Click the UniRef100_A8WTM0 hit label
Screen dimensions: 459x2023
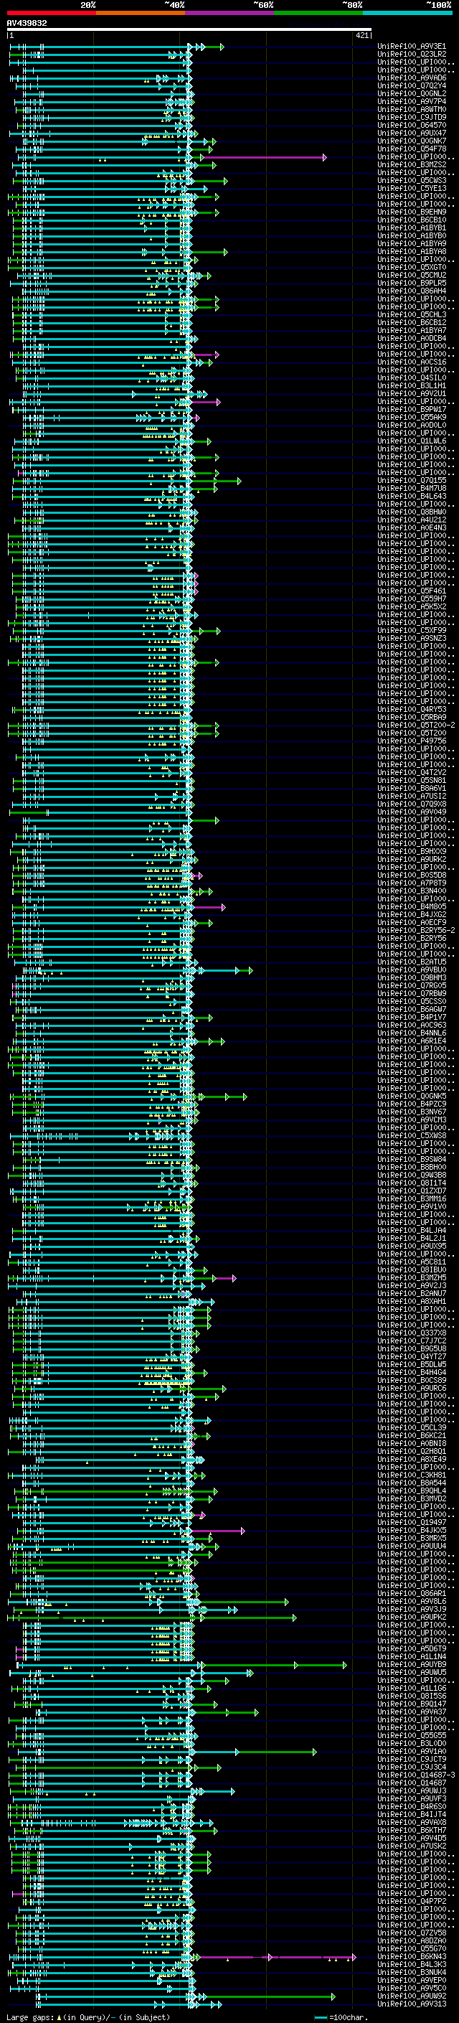click(412, 109)
